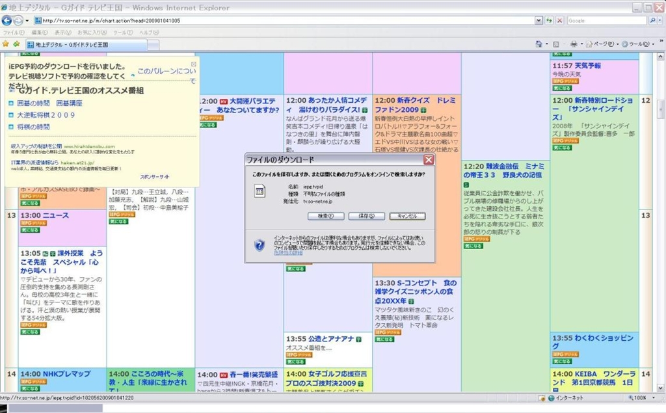Viewport: 666px width, 413px height.
Task: Open the ツール(O) command bar menu
Action: pyautogui.click(x=637, y=44)
